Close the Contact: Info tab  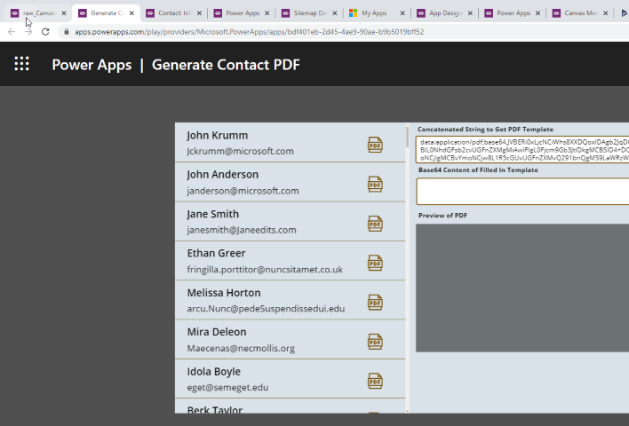[199, 13]
